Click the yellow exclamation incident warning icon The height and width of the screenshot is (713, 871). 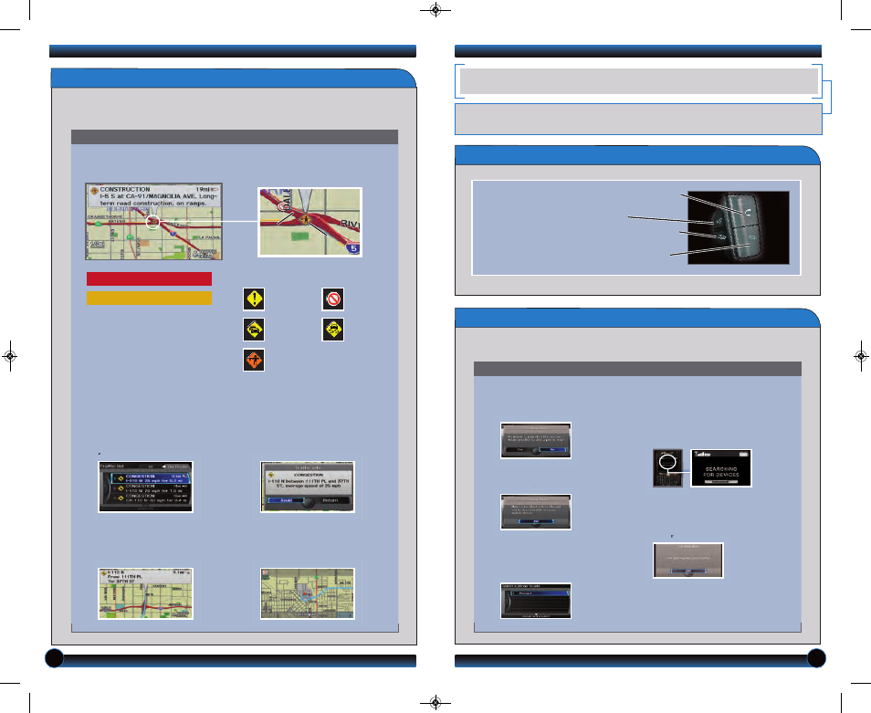(254, 299)
